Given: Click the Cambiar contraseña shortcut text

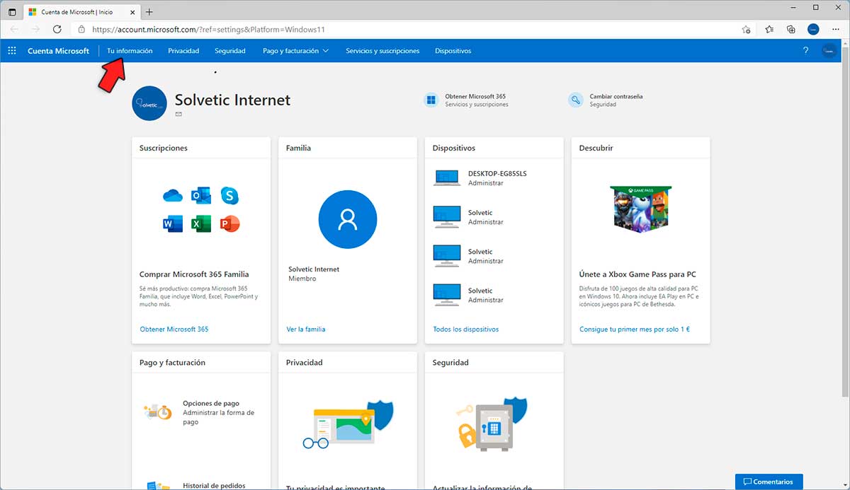Looking at the screenshot, I should click(616, 97).
